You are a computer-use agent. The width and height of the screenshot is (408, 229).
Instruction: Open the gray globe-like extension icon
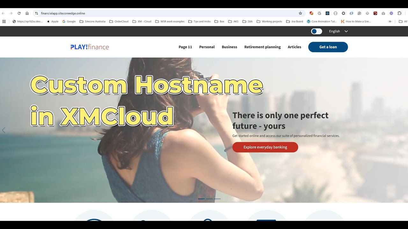tap(367, 13)
